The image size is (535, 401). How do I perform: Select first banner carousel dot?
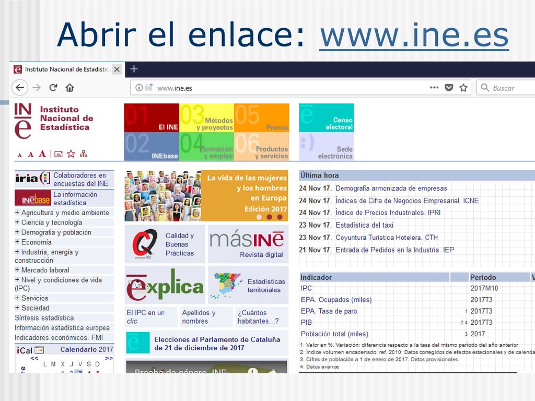tap(259, 217)
